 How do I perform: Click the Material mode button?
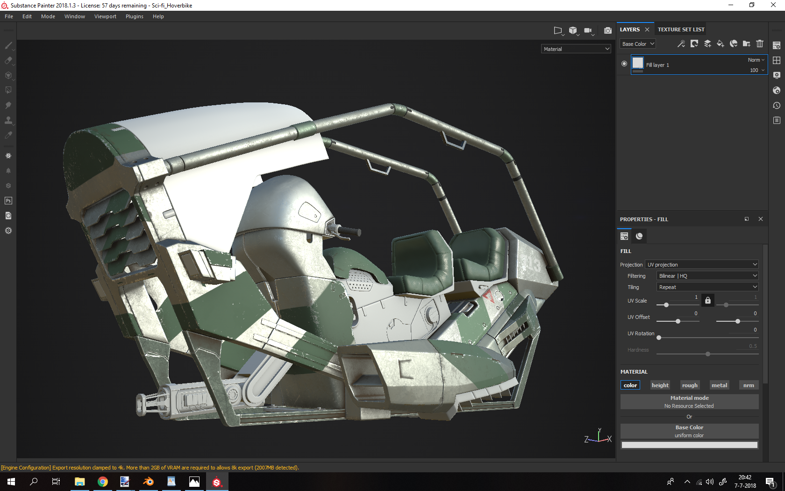[x=689, y=402]
